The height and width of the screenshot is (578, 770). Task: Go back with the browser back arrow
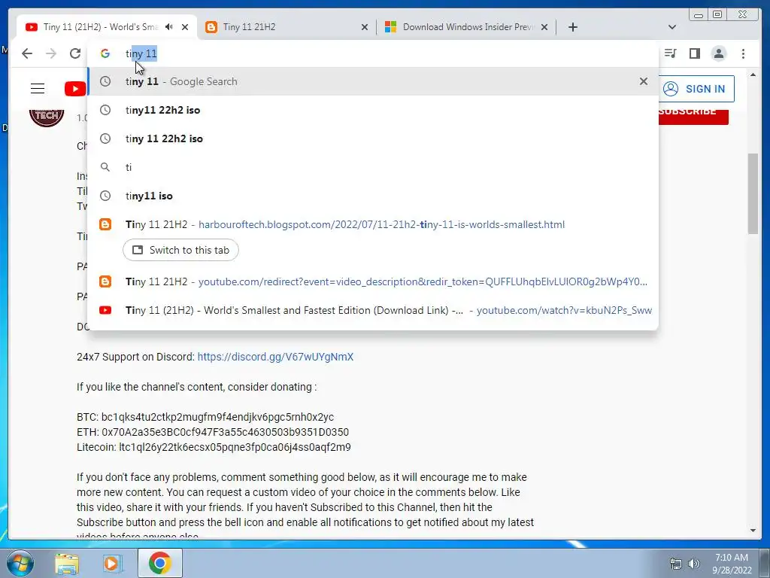click(x=27, y=53)
